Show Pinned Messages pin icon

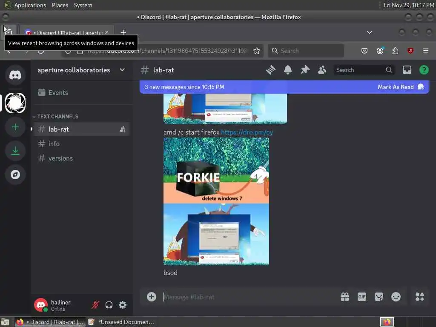[x=305, y=70]
